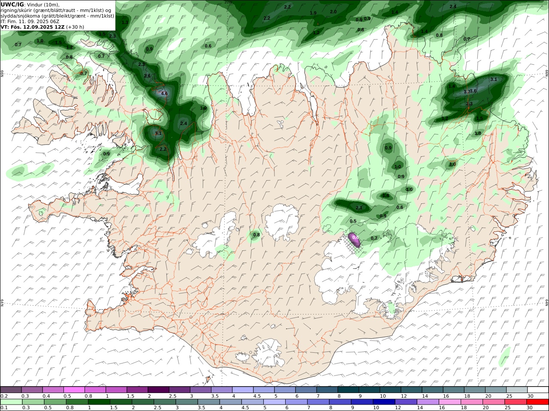This screenshot has height=411, width=549.
Task: Click the hatched purple snowfall patch on the glacier
Action: [354, 241]
